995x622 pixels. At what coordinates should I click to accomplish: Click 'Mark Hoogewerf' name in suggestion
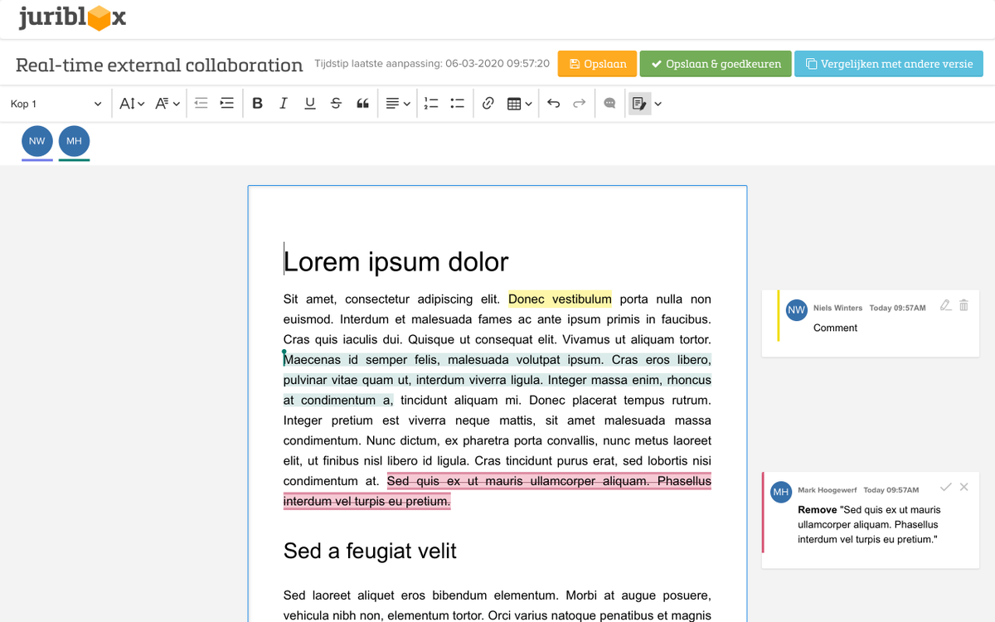[x=828, y=490]
